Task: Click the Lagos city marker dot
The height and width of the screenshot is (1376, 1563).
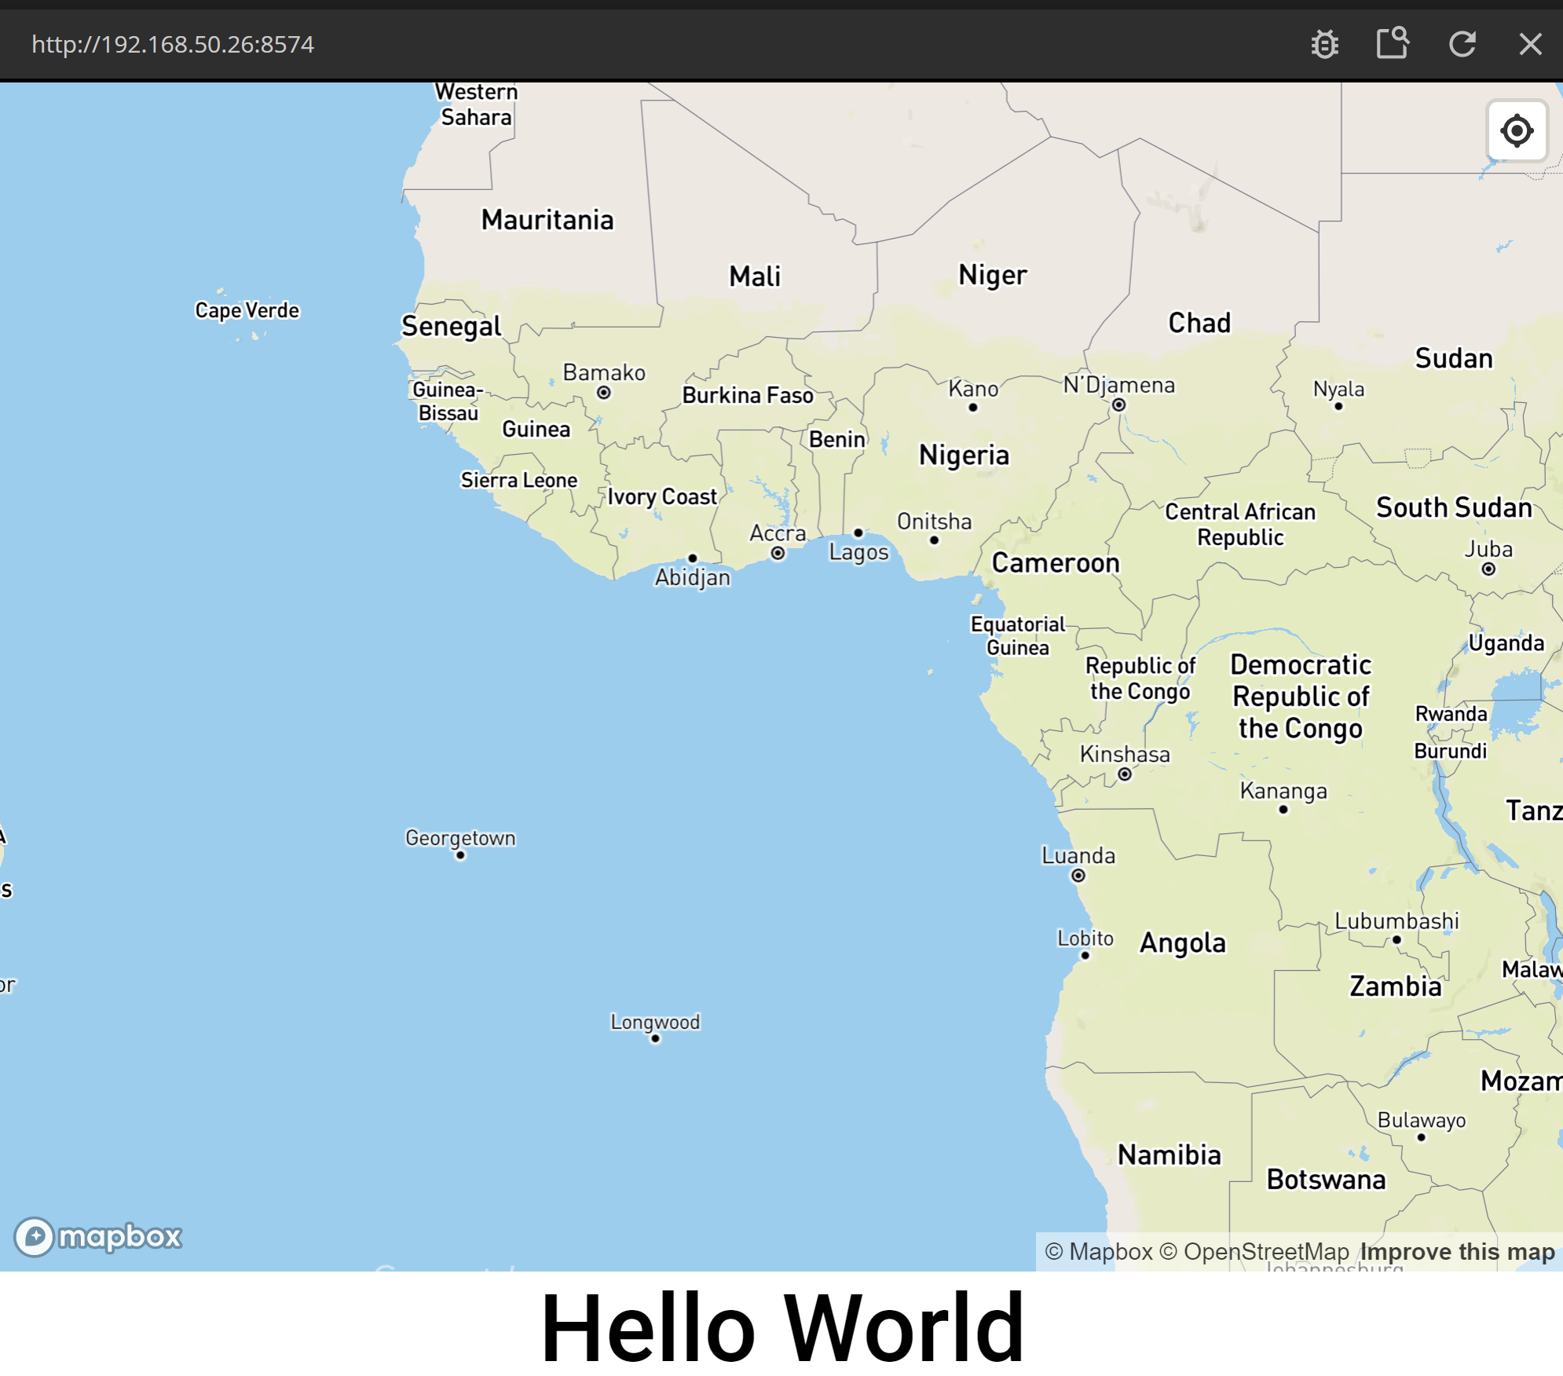Action: pos(858,532)
